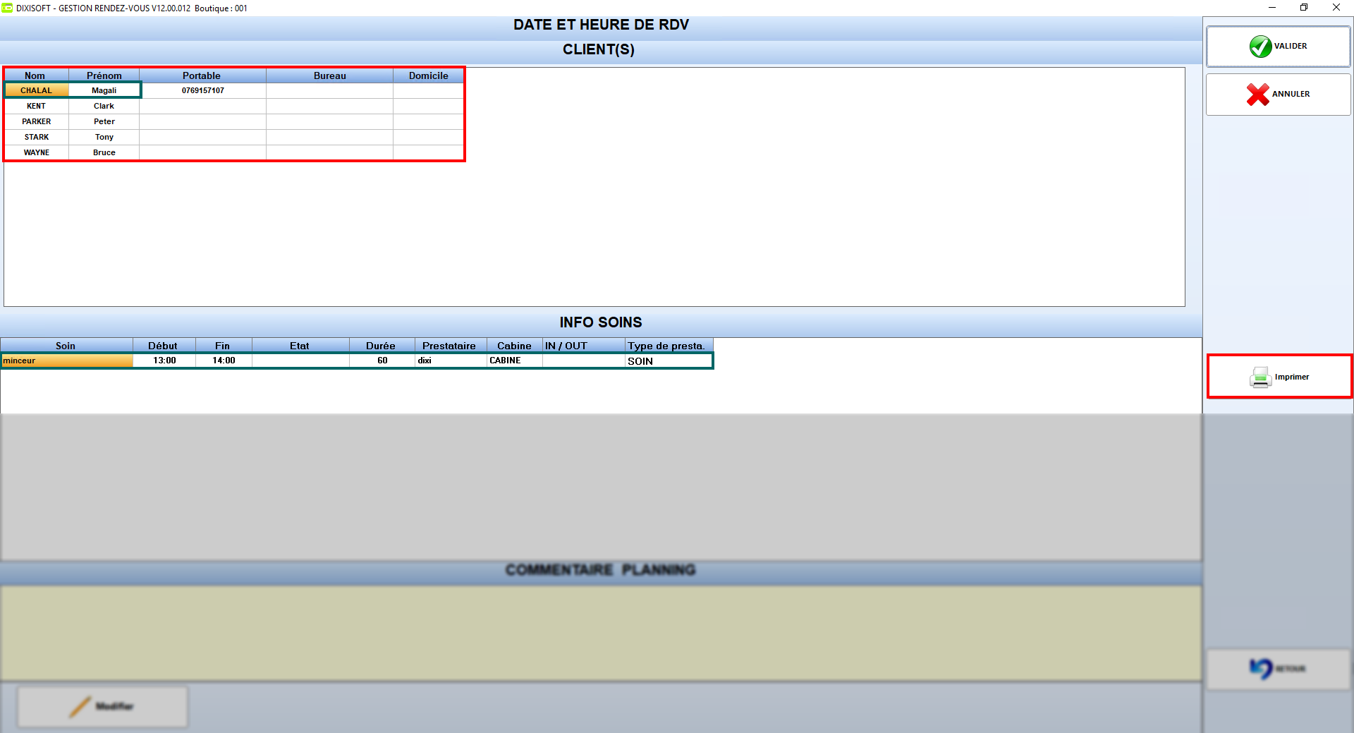Click the Portable column header

point(202,75)
